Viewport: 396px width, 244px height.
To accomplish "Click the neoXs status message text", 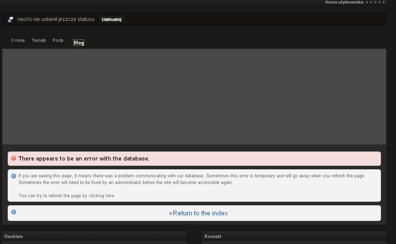I will (56, 19).
